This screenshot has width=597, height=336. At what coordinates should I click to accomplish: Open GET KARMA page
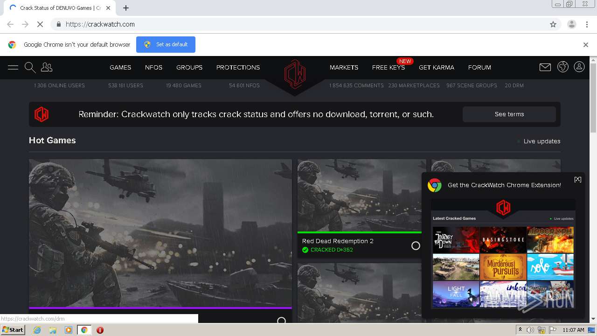437,68
